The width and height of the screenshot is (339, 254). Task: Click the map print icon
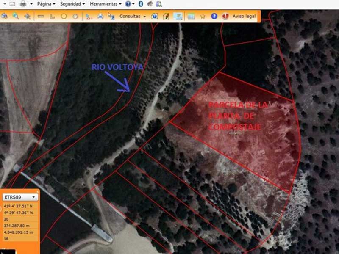[x=100, y=17]
